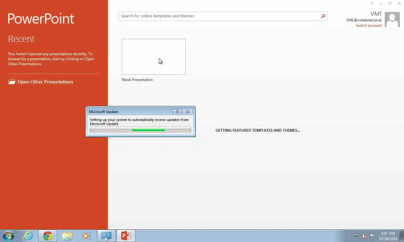Click Open Other Presentations link
This screenshot has height=242, width=404.
45,82
